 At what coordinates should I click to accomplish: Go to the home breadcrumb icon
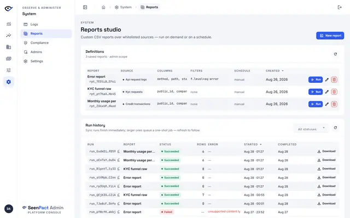(x=103, y=7)
